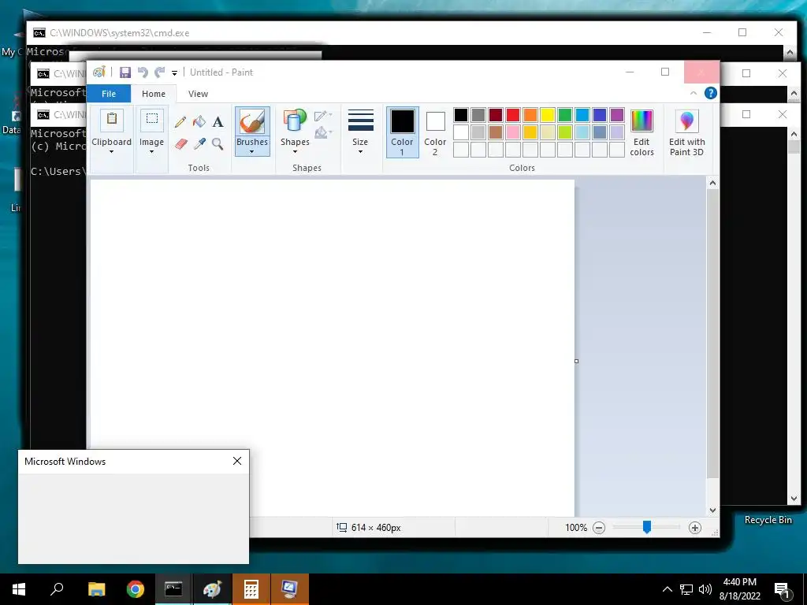Select Color 2 background button
The width and height of the screenshot is (807, 605).
435,132
